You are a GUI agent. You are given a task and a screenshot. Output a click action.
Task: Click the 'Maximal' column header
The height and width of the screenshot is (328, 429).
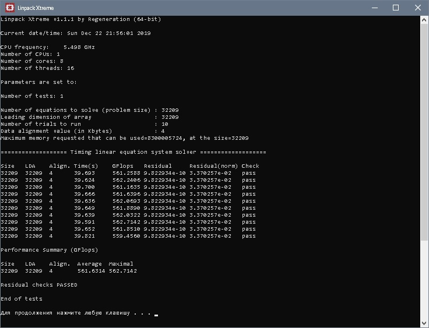pyautogui.click(x=121, y=264)
